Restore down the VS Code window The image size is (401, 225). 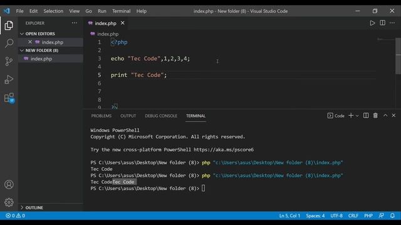pos(375,11)
